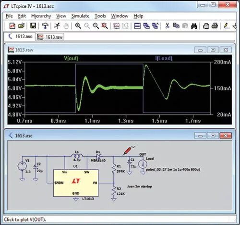Open a file with the folder icon
This screenshot has height=225, width=240.
21,26
